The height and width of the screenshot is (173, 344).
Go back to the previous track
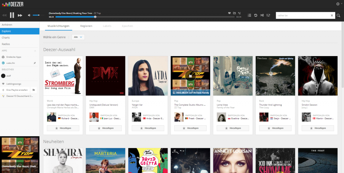click(x=4, y=15)
